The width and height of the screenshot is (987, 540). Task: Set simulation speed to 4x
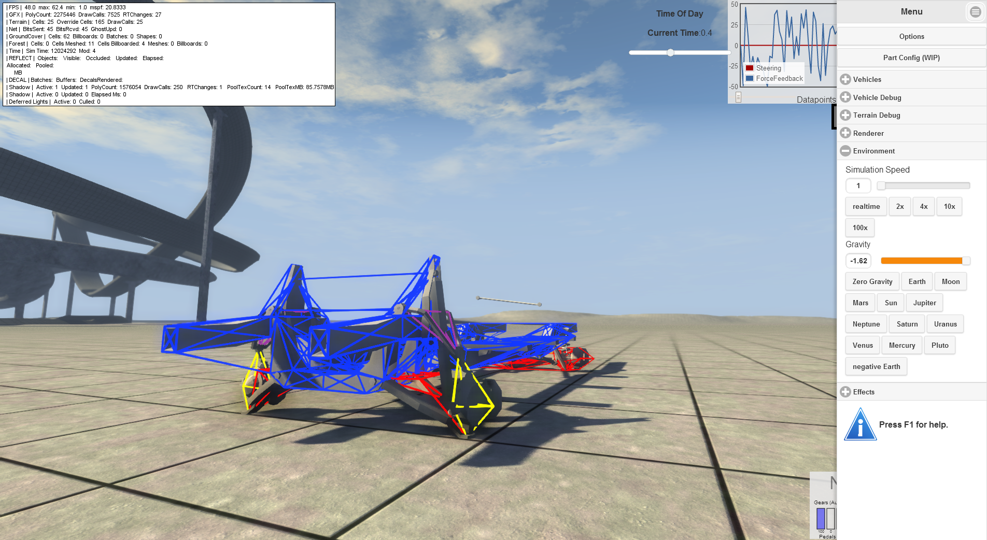click(x=924, y=206)
